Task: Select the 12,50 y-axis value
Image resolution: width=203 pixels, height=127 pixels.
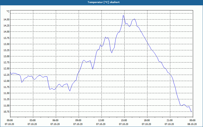Action: [x=7, y=69]
